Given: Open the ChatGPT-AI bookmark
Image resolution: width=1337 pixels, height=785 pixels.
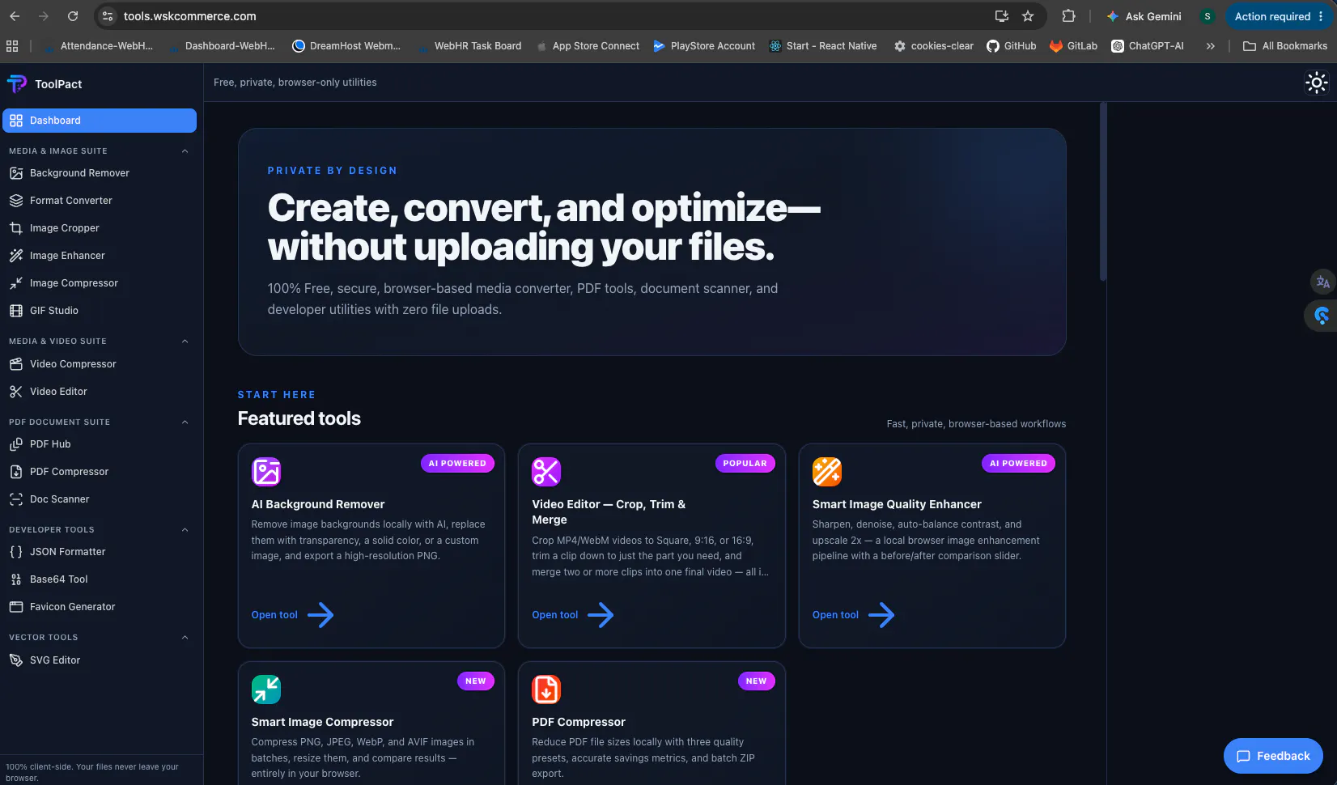Looking at the screenshot, I should (x=1148, y=46).
